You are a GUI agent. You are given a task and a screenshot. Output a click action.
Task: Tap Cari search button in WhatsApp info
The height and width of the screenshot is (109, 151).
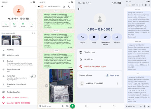pos(32,25)
